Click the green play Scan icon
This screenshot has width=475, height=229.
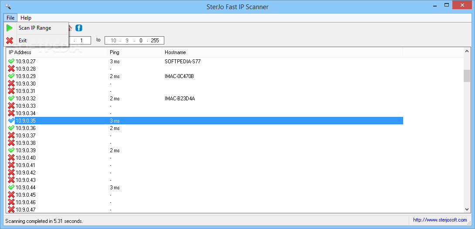(10, 28)
